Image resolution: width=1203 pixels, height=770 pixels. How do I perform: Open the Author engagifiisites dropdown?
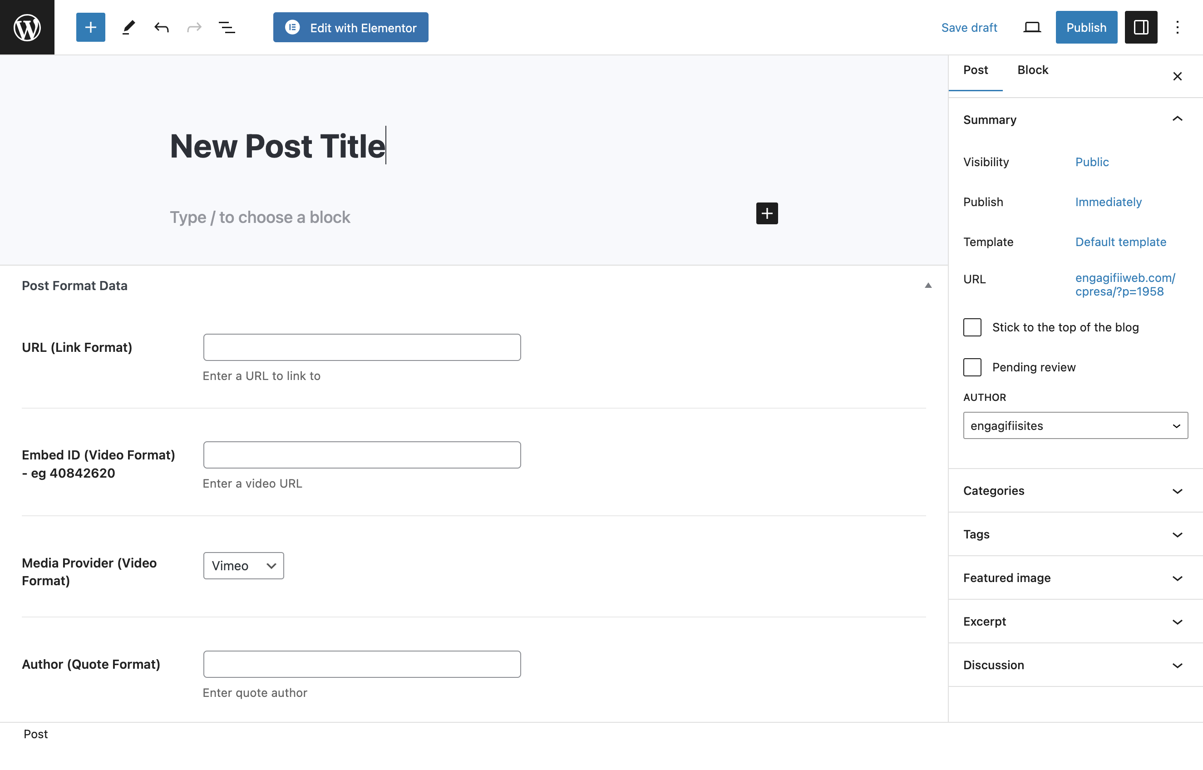pyautogui.click(x=1075, y=425)
